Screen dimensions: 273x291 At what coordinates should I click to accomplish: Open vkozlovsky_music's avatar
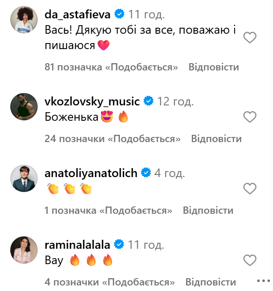click(24, 107)
